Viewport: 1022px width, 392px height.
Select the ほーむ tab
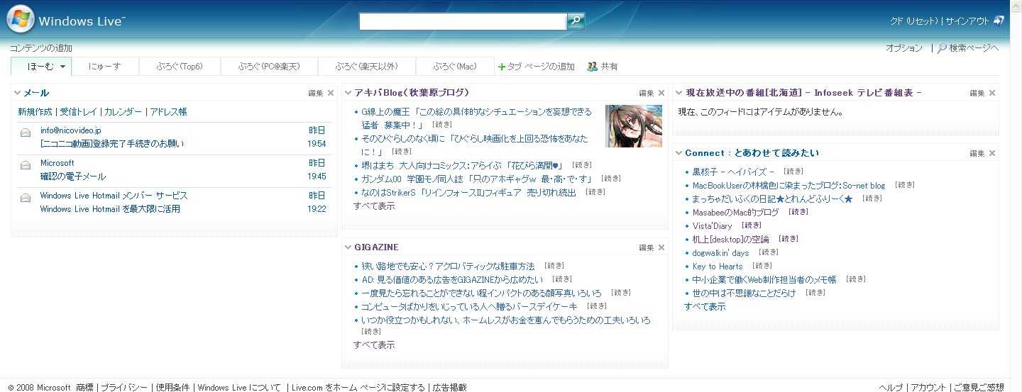[40, 67]
